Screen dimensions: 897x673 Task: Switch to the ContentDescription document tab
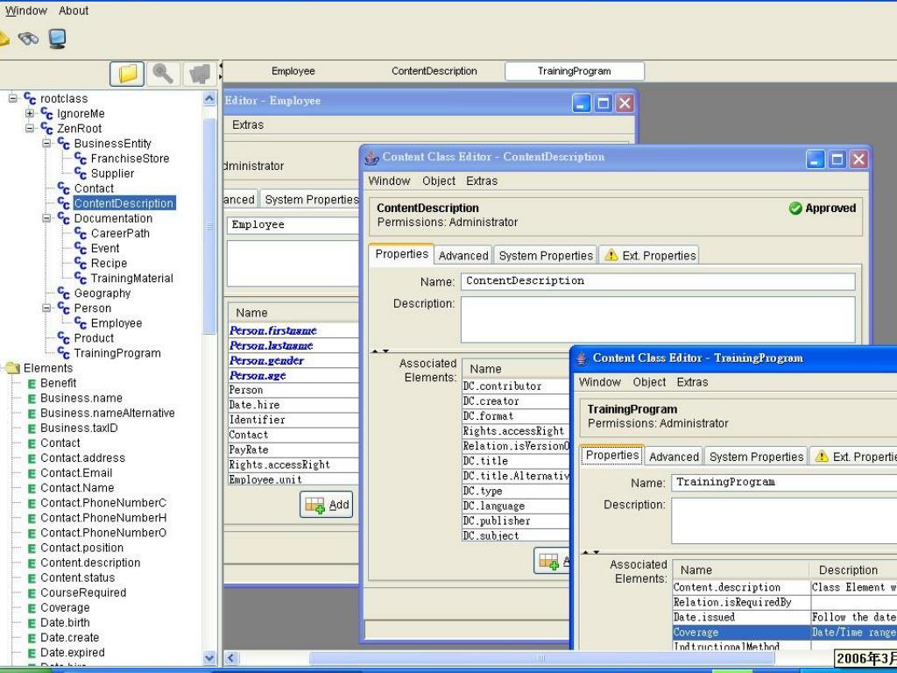coord(434,71)
